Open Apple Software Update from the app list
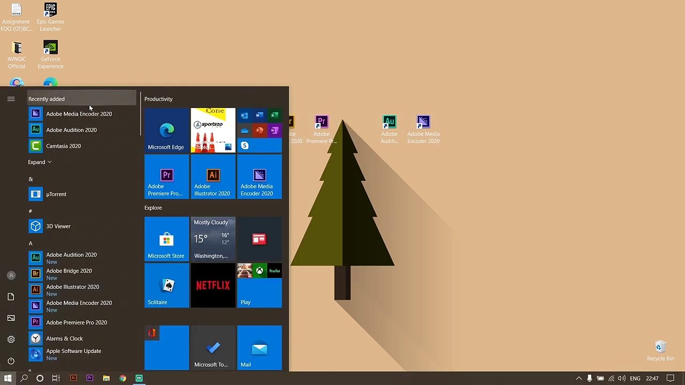The image size is (685, 385). click(81, 355)
